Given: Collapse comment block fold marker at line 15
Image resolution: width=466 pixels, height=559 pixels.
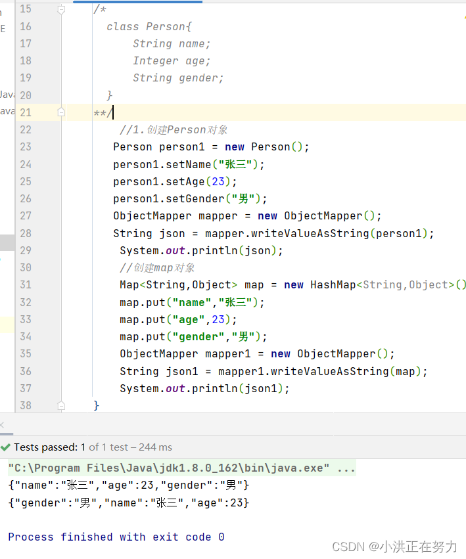Looking at the screenshot, I should (61, 10).
